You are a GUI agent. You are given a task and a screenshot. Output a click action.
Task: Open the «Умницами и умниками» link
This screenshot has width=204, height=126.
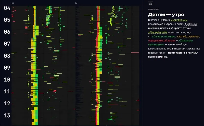[x=170, y=42]
